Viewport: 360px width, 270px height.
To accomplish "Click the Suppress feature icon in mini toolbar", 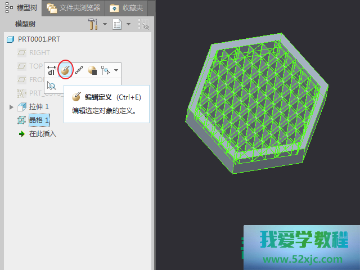I will 92,70.
